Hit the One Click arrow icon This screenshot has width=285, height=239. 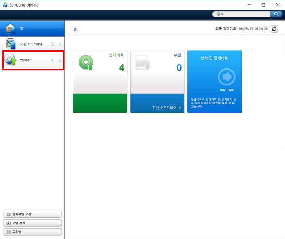tap(226, 76)
